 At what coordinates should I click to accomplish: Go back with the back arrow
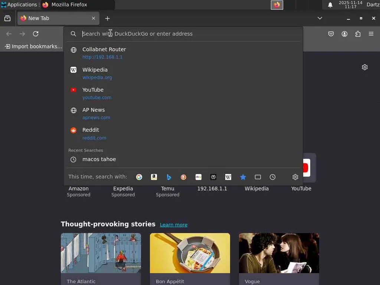(9, 34)
